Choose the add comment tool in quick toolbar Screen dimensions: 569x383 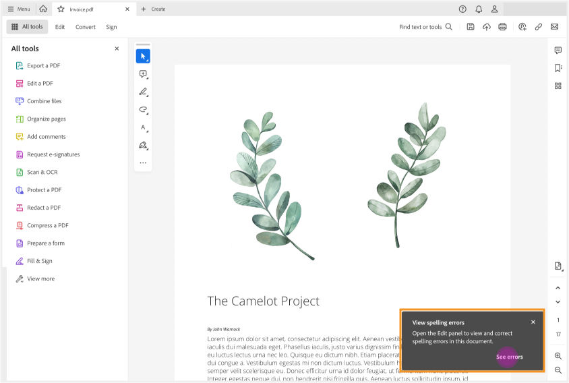point(142,74)
